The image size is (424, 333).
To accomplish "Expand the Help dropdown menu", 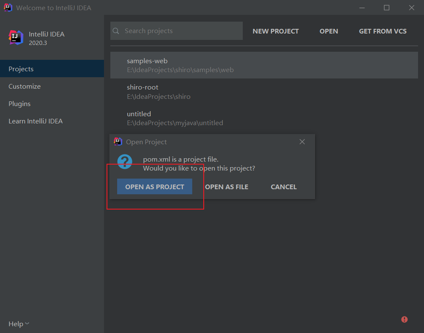I will click(x=19, y=324).
